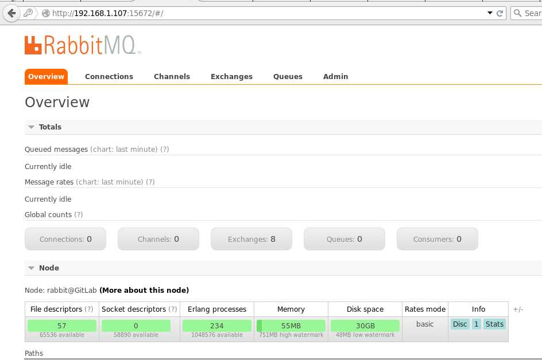Image resolution: width=542 pixels, height=361 pixels.
Task: Click the Erlang processes column header
Action: (216, 309)
